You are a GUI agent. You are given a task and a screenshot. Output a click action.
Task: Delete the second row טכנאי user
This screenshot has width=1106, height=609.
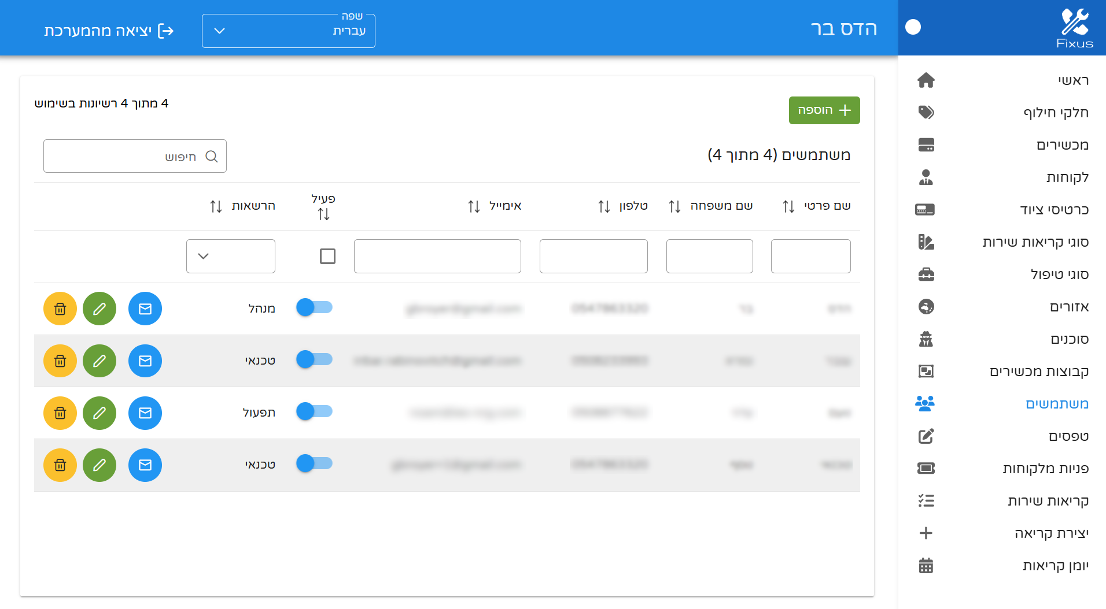pyautogui.click(x=60, y=361)
